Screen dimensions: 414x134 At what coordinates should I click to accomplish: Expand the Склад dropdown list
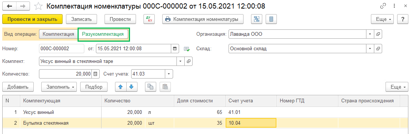(370, 48)
